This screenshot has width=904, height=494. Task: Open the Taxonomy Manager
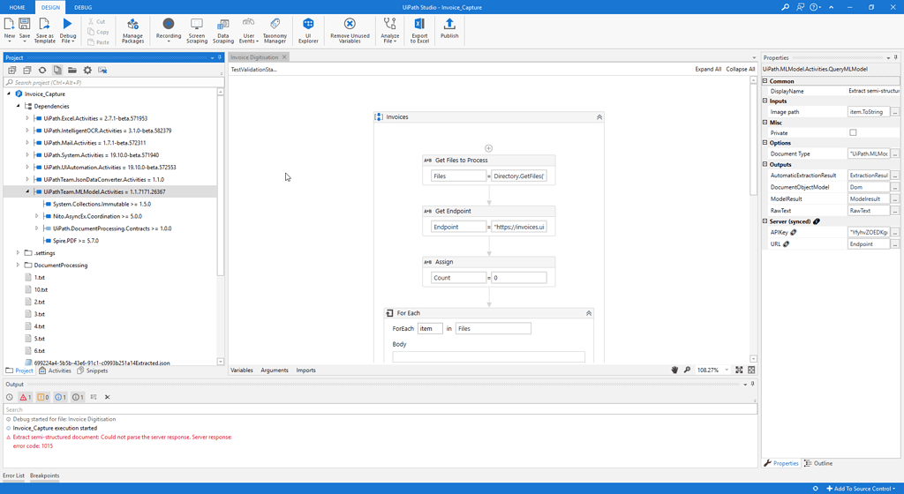[x=275, y=30]
